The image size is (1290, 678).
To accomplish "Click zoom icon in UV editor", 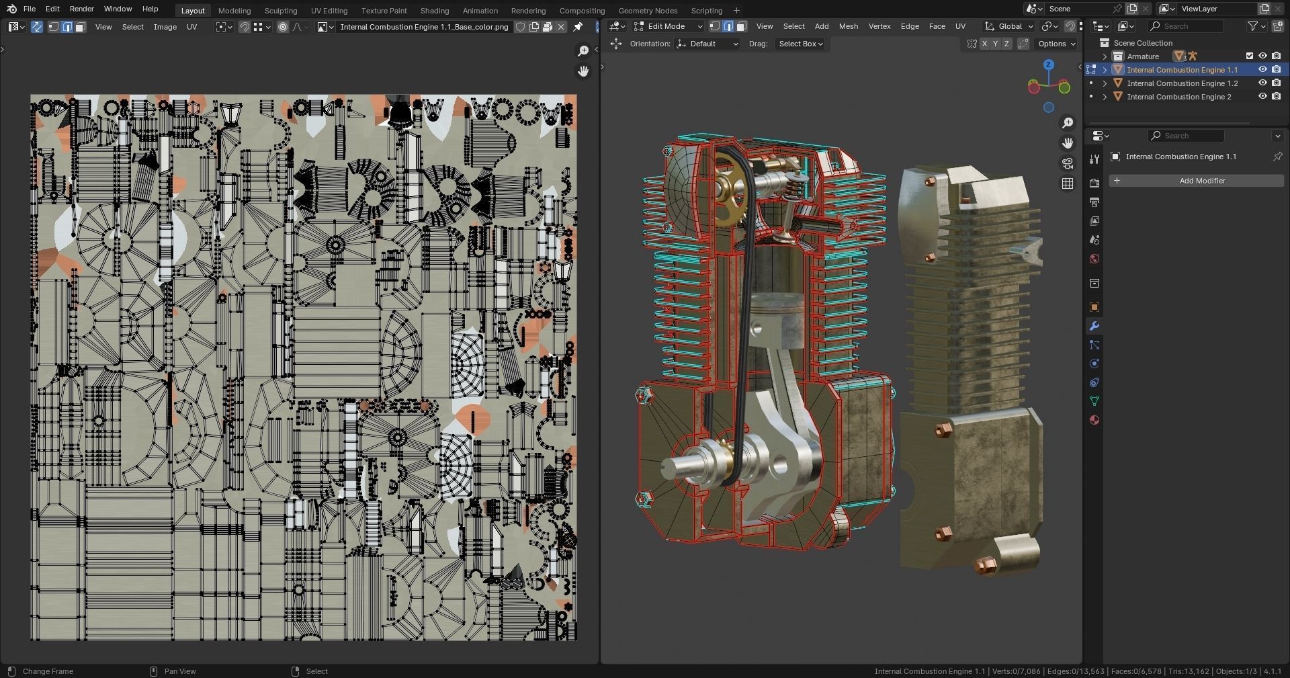I will [583, 51].
